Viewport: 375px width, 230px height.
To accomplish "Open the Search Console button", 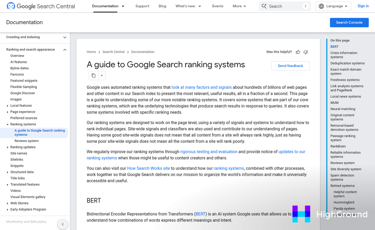I will pyautogui.click(x=349, y=22).
